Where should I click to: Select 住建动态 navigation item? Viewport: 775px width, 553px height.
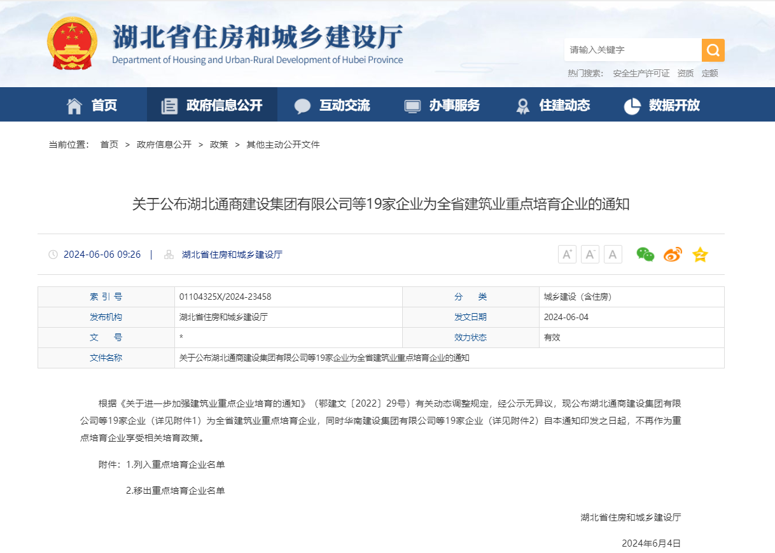click(552, 105)
